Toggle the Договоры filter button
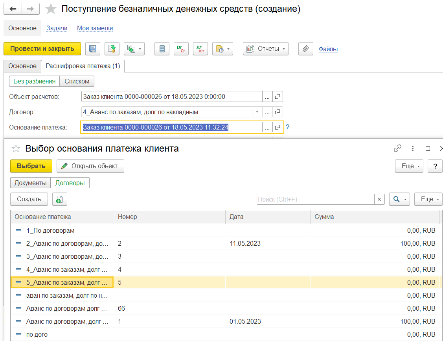 click(70, 183)
